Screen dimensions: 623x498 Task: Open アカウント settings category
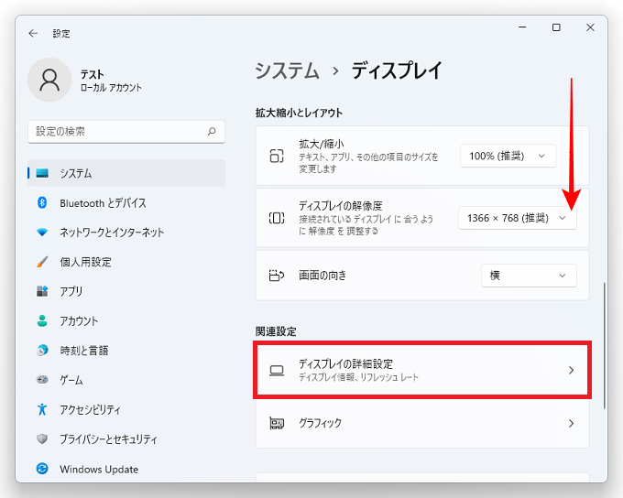click(126, 321)
